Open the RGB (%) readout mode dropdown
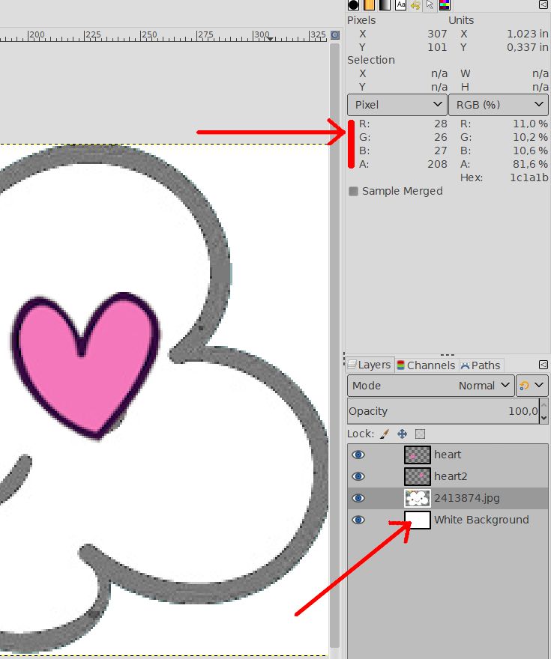 pos(499,105)
